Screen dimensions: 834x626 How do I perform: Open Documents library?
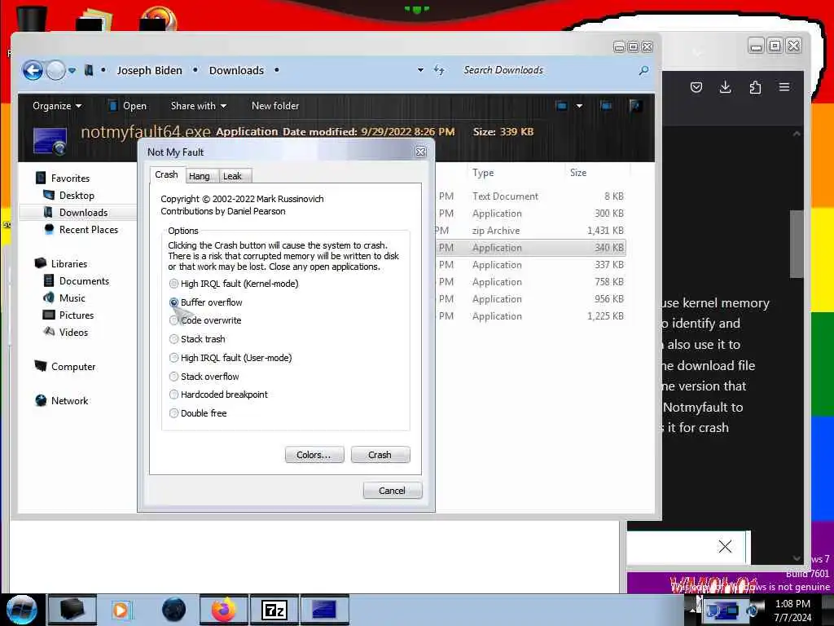point(84,280)
